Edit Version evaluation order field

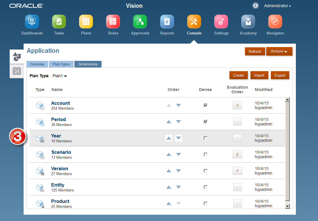(237, 171)
